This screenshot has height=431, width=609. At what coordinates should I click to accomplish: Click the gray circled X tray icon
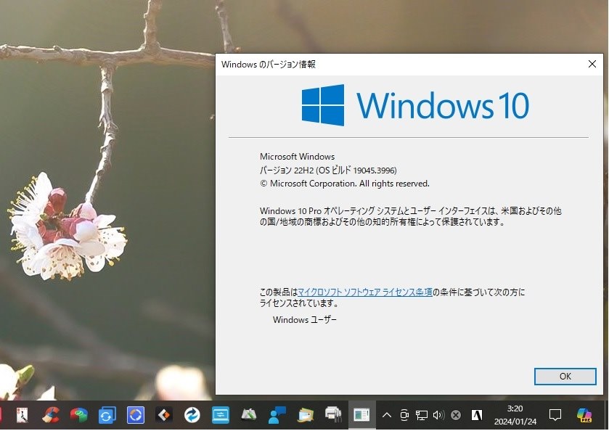click(x=456, y=415)
